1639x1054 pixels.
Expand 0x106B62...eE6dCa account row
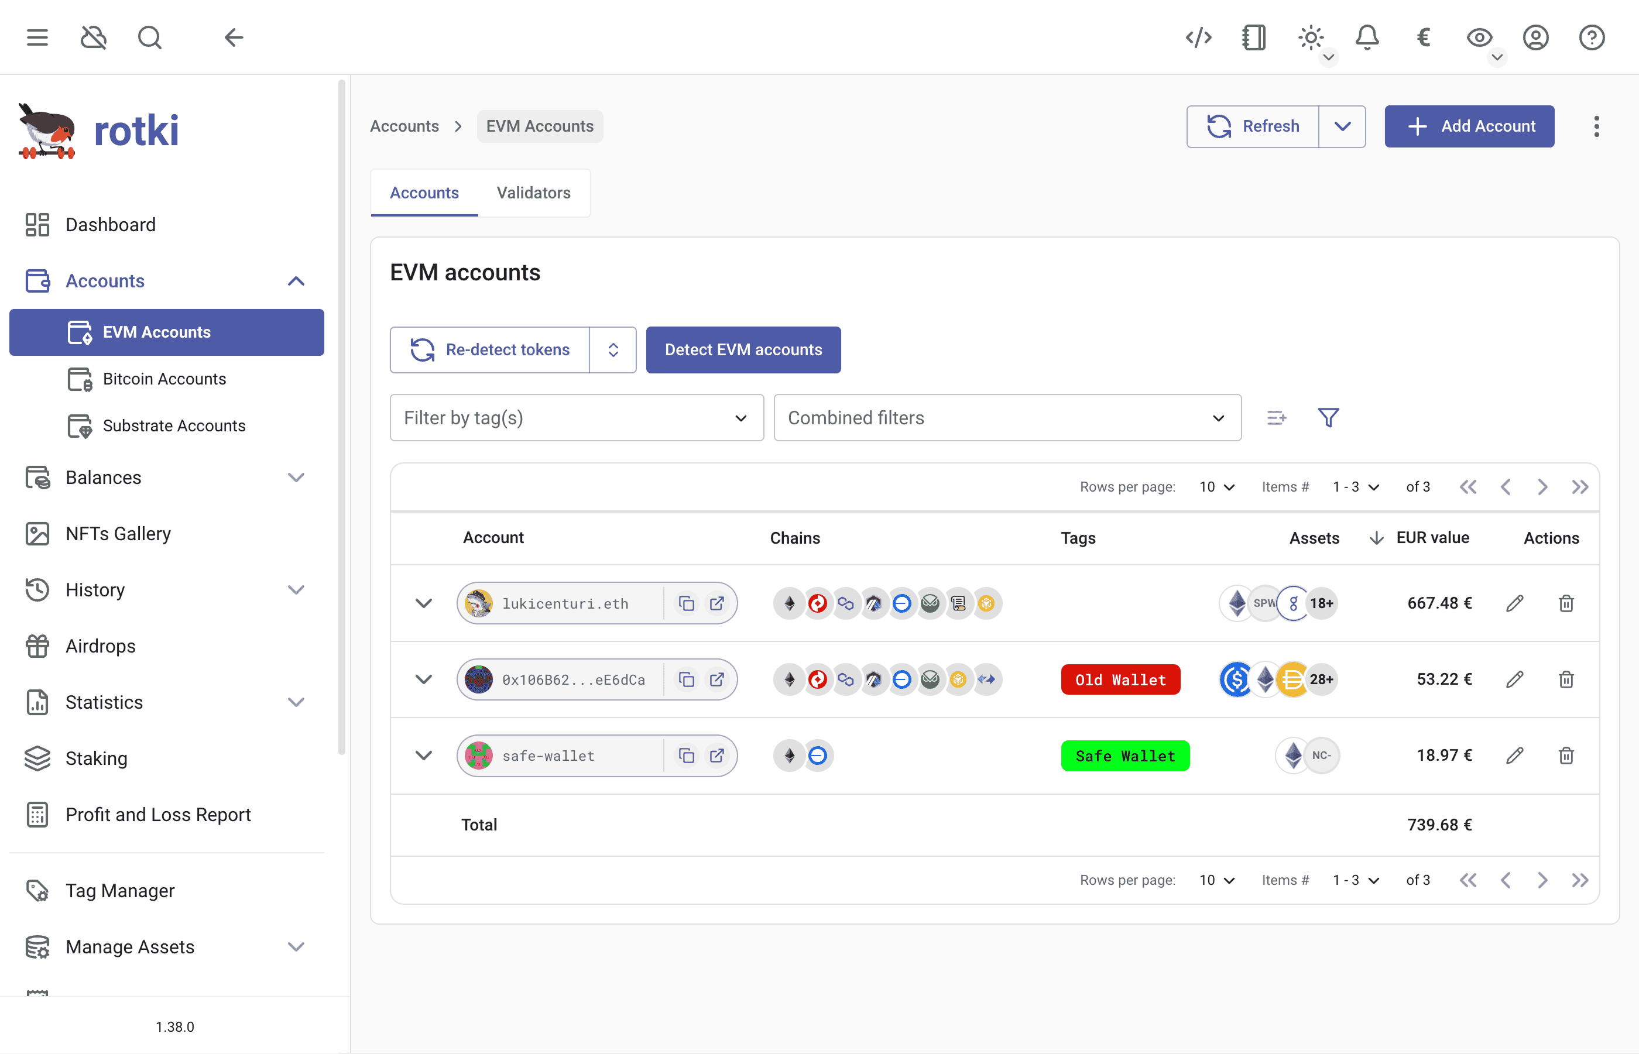(x=424, y=679)
